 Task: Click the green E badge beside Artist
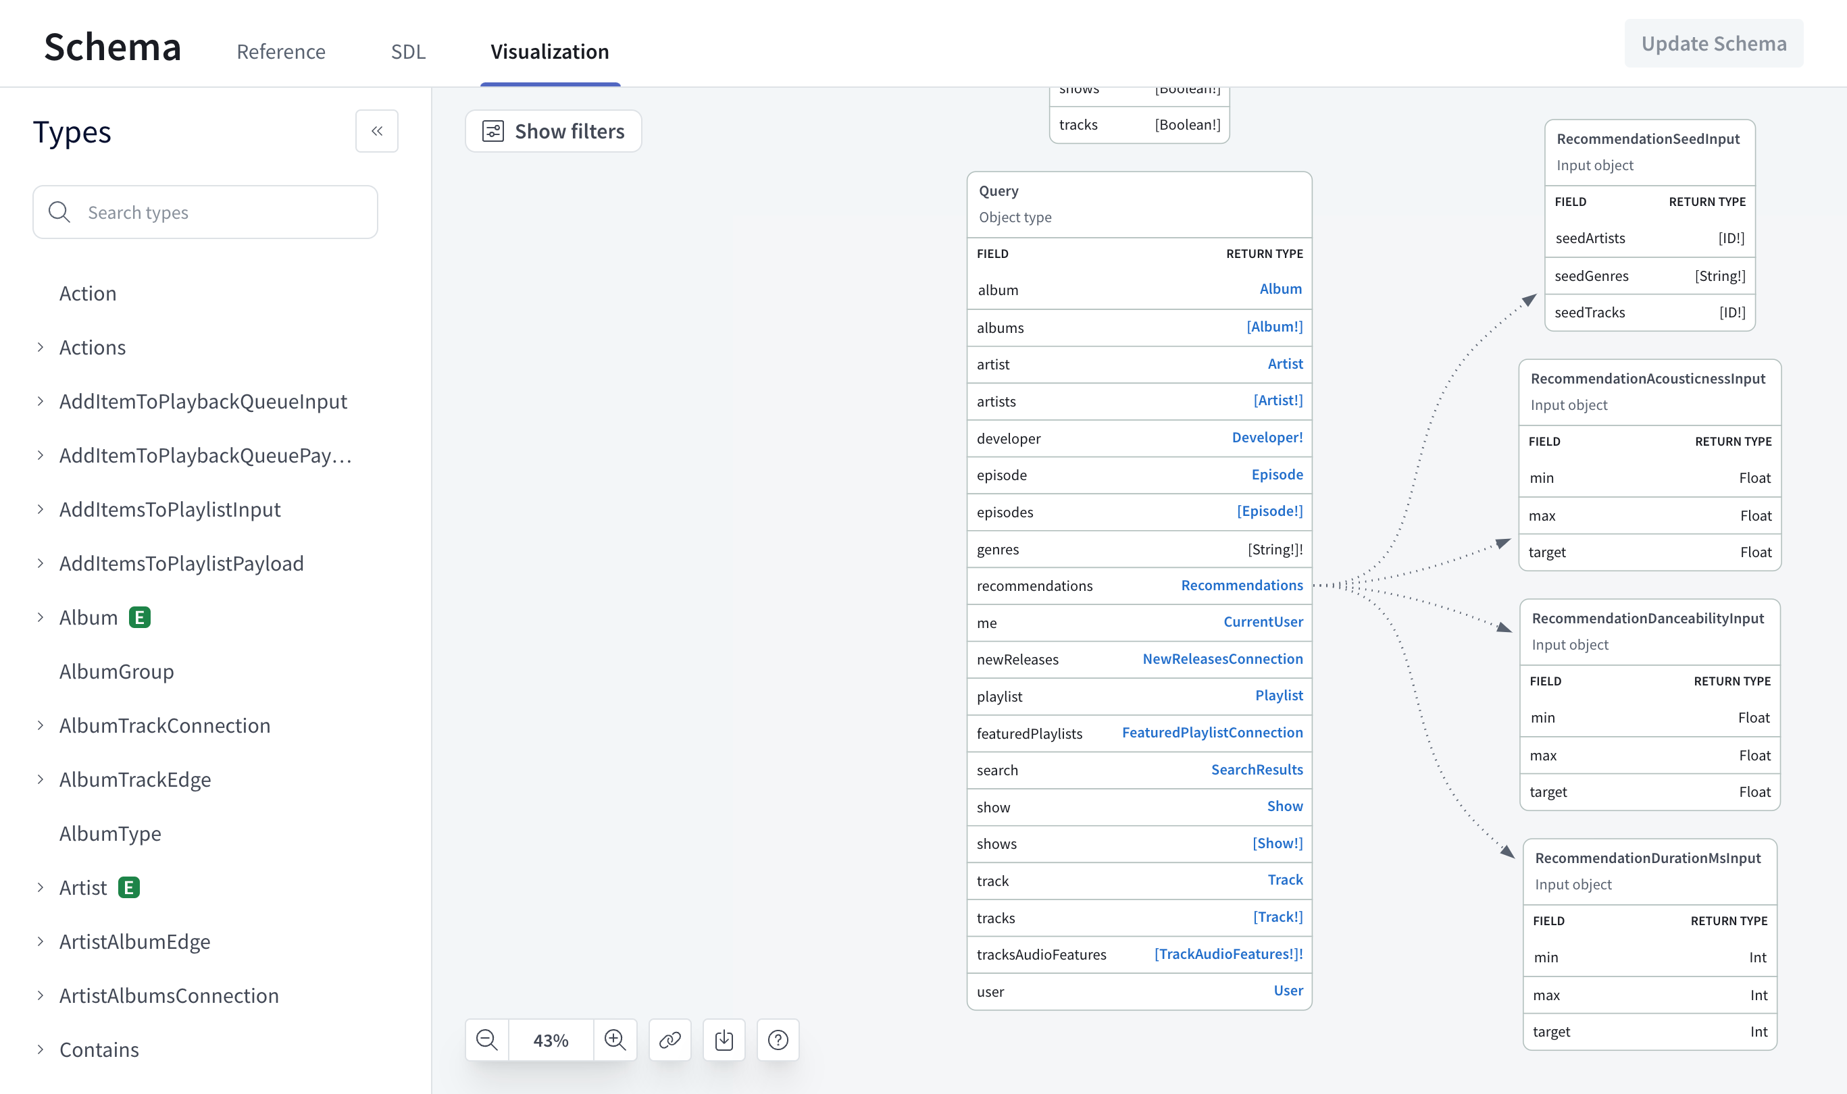(x=129, y=887)
